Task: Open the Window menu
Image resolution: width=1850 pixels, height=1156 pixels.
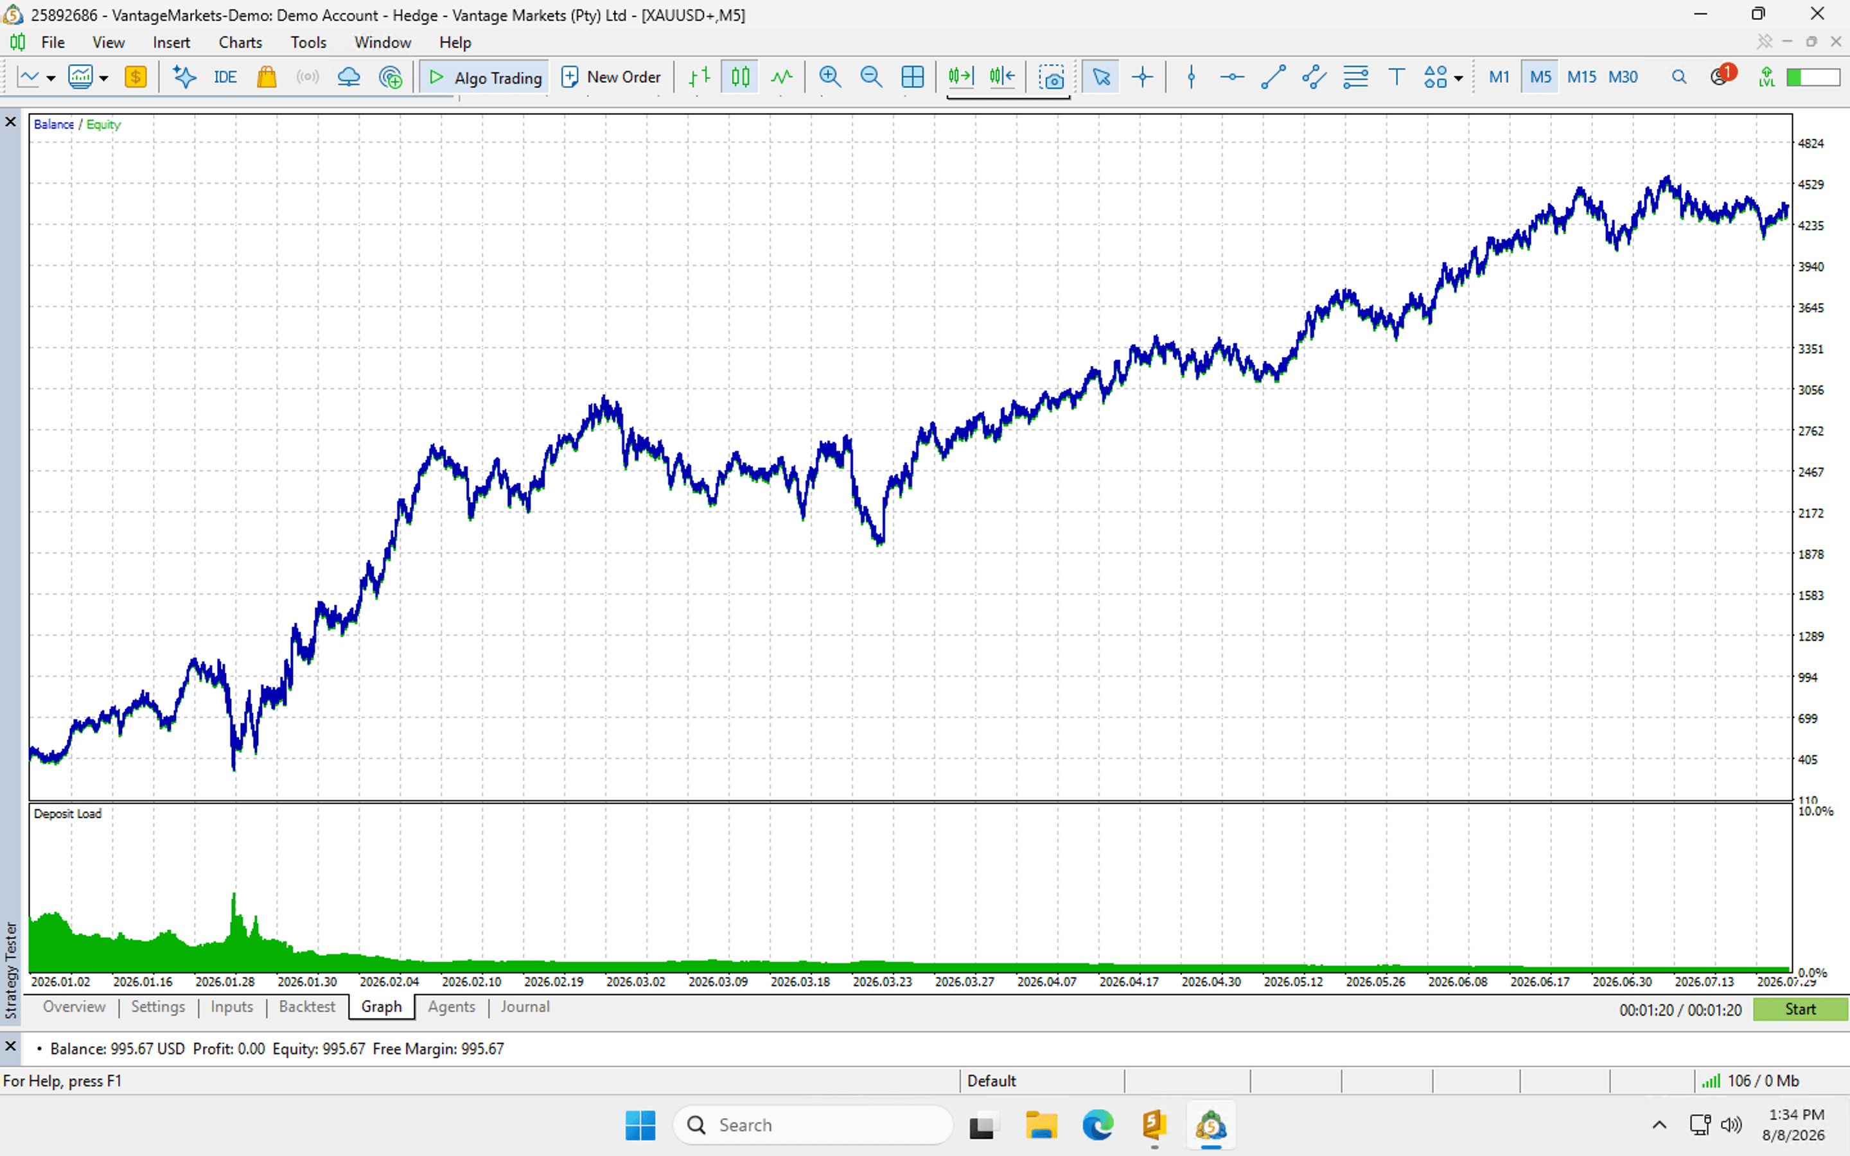Action: [382, 43]
